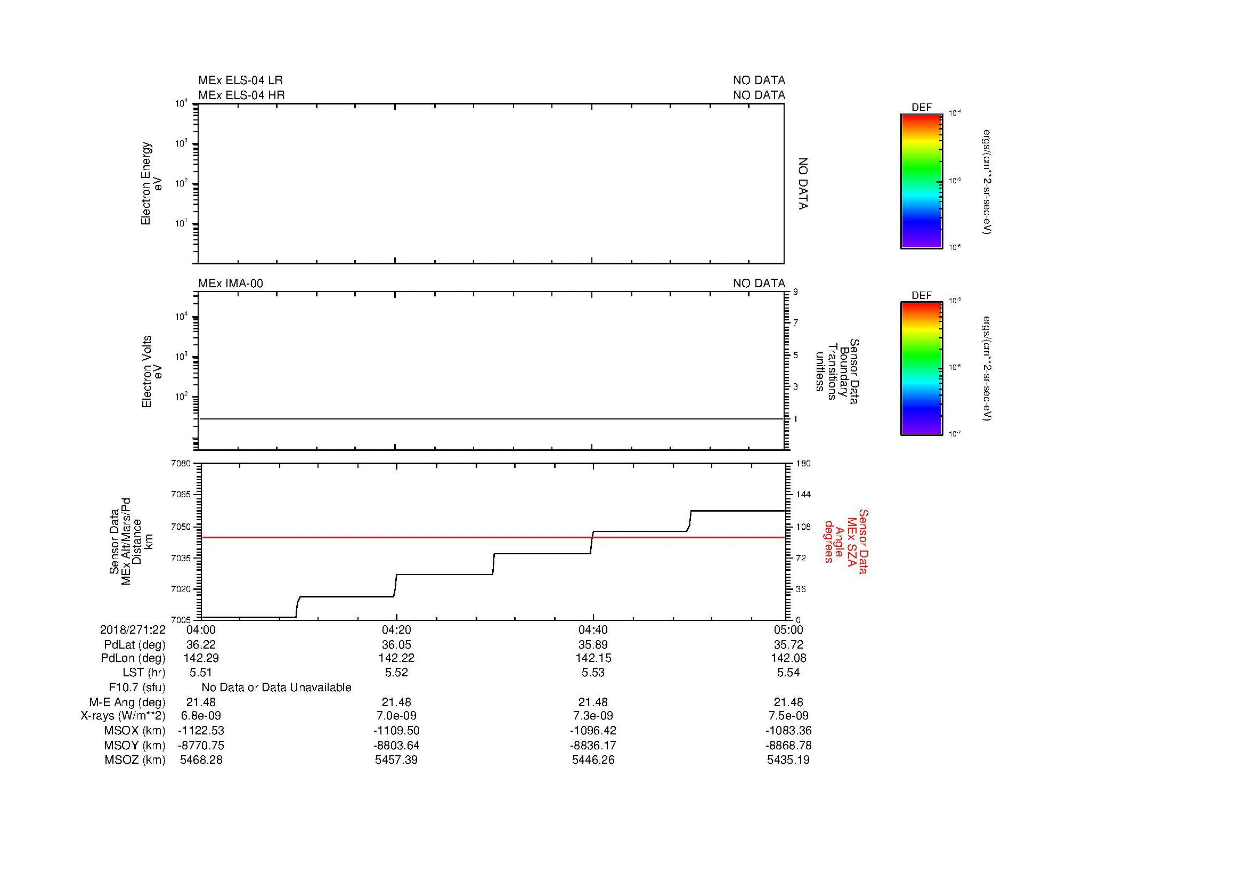
Task: Click the 'Electron Volts eV' axis label
Action: pyautogui.click(x=152, y=371)
